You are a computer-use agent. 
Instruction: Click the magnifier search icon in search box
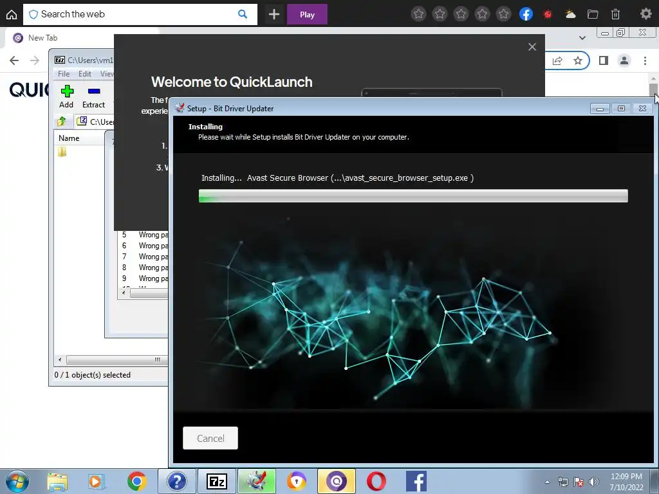(x=243, y=14)
